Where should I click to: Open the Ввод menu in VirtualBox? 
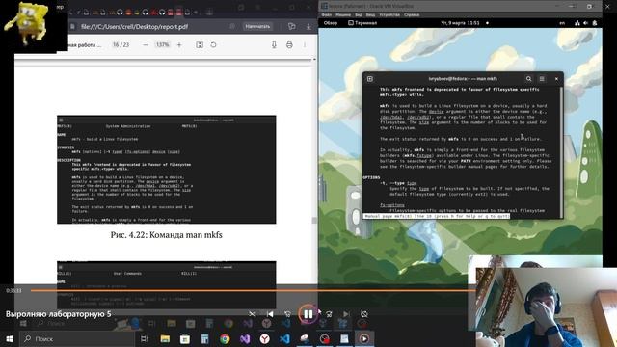(370, 15)
